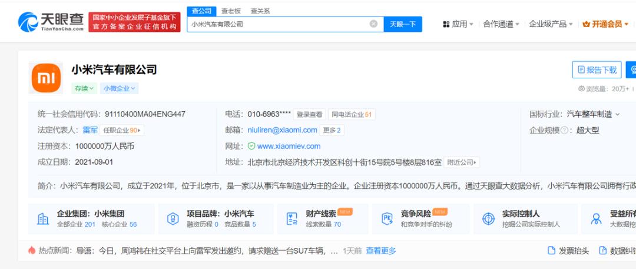Click the 项目品牌 hexagon icon
The image size is (636, 269).
point(173,219)
